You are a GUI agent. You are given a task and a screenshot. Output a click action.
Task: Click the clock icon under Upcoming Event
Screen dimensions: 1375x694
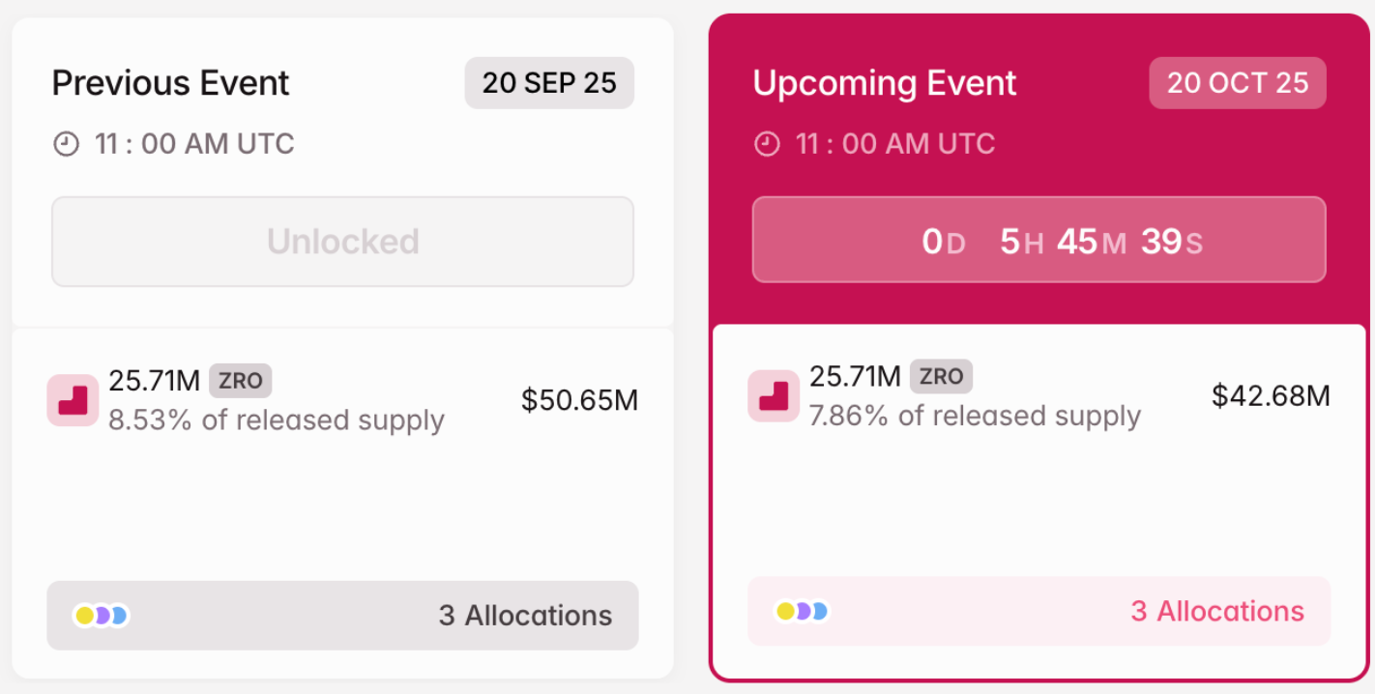tap(767, 145)
